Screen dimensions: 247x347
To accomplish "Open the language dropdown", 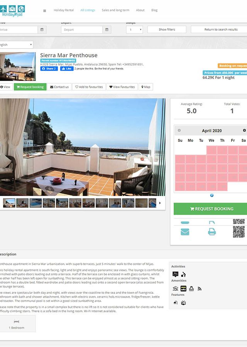I will (16, 45).
